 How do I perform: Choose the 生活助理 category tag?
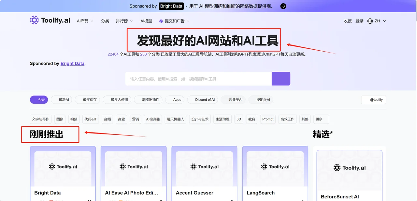[x=223, y=119]
